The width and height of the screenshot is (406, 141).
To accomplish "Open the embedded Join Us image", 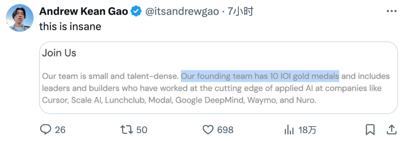I will point(218,78).
